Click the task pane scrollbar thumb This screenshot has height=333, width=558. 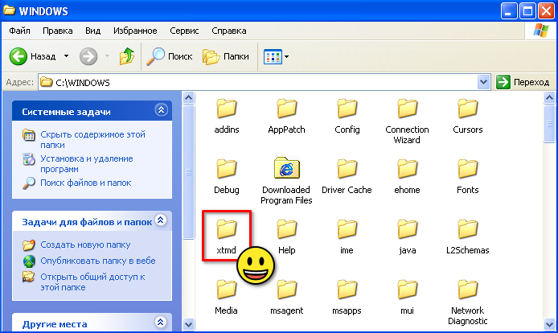[189, 172]
